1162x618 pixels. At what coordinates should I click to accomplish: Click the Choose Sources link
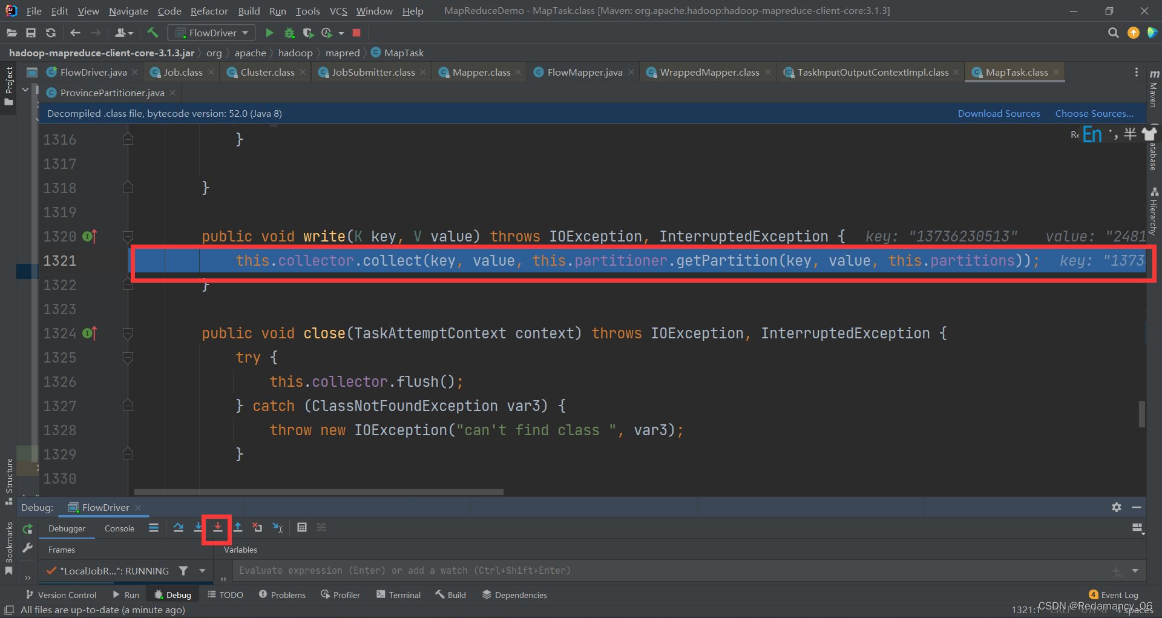coord(1094,113)
